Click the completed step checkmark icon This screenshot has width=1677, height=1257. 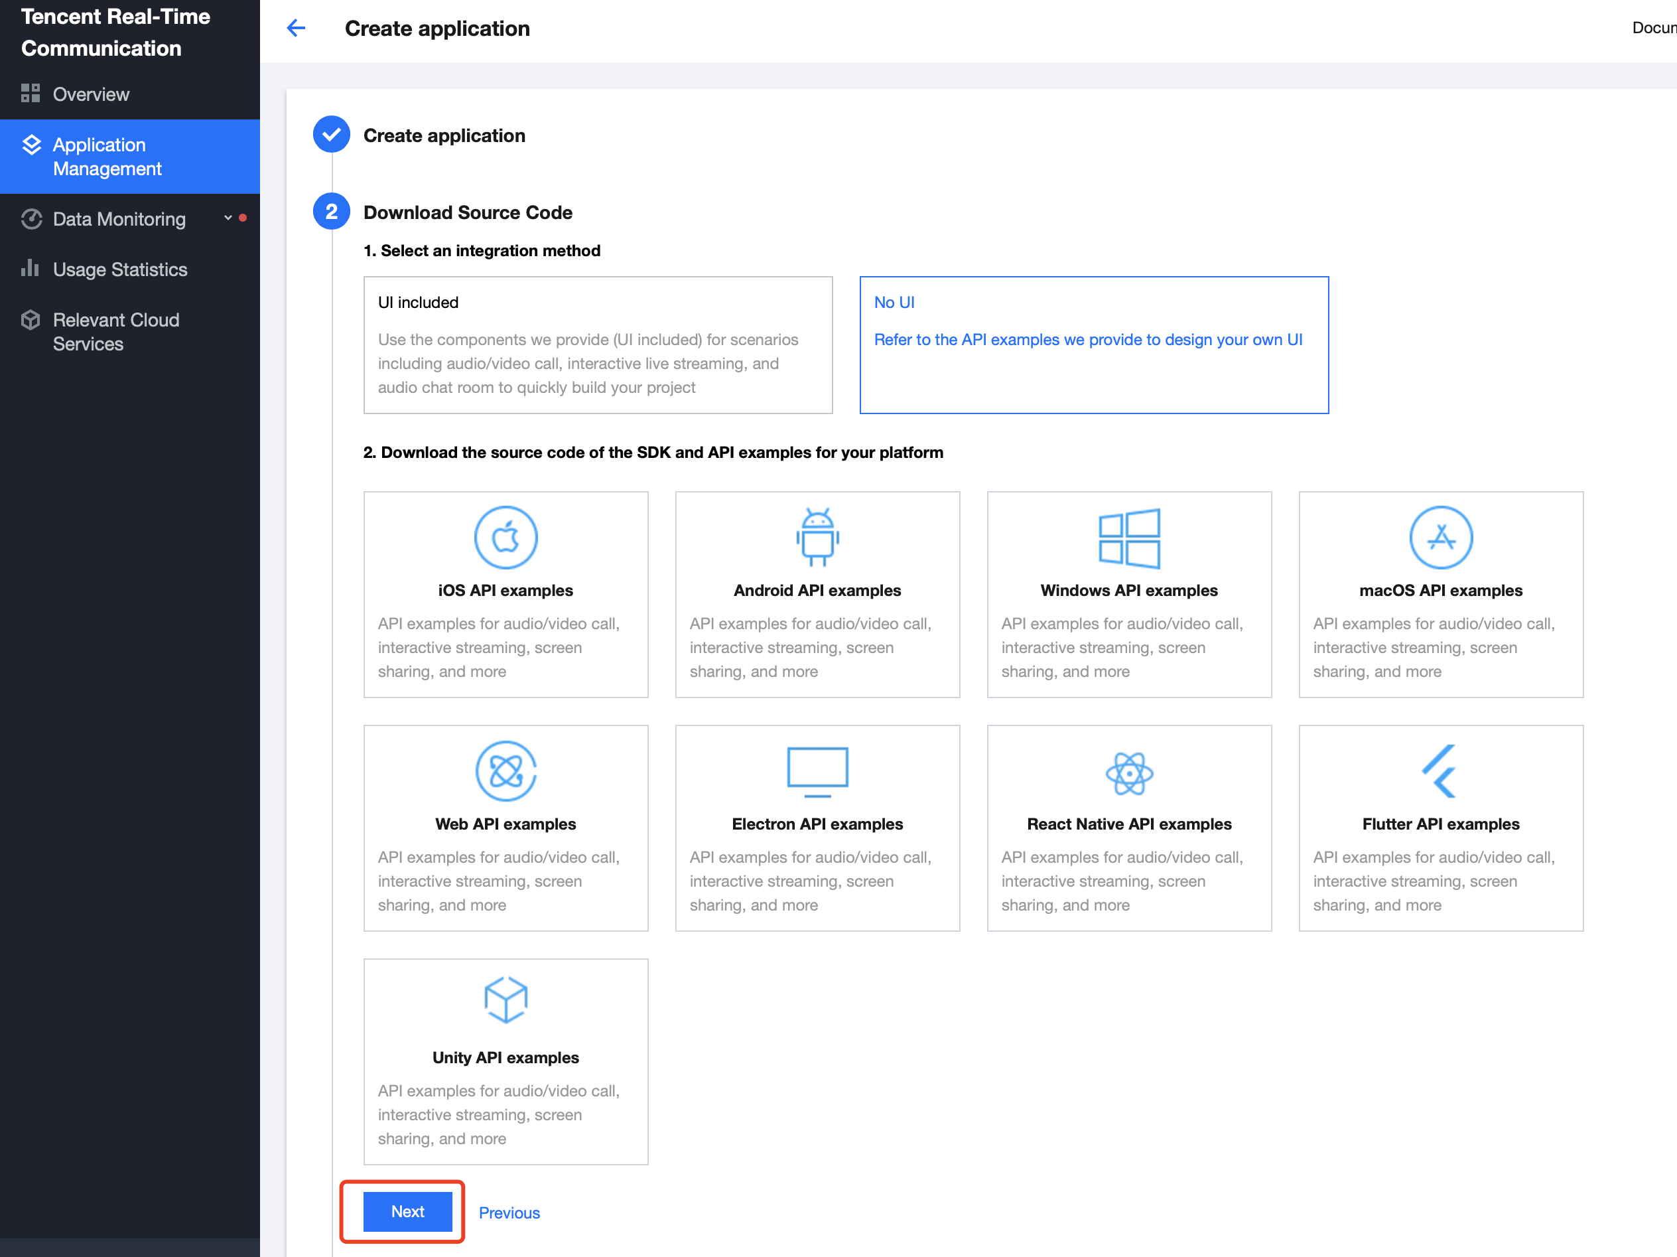331,134
